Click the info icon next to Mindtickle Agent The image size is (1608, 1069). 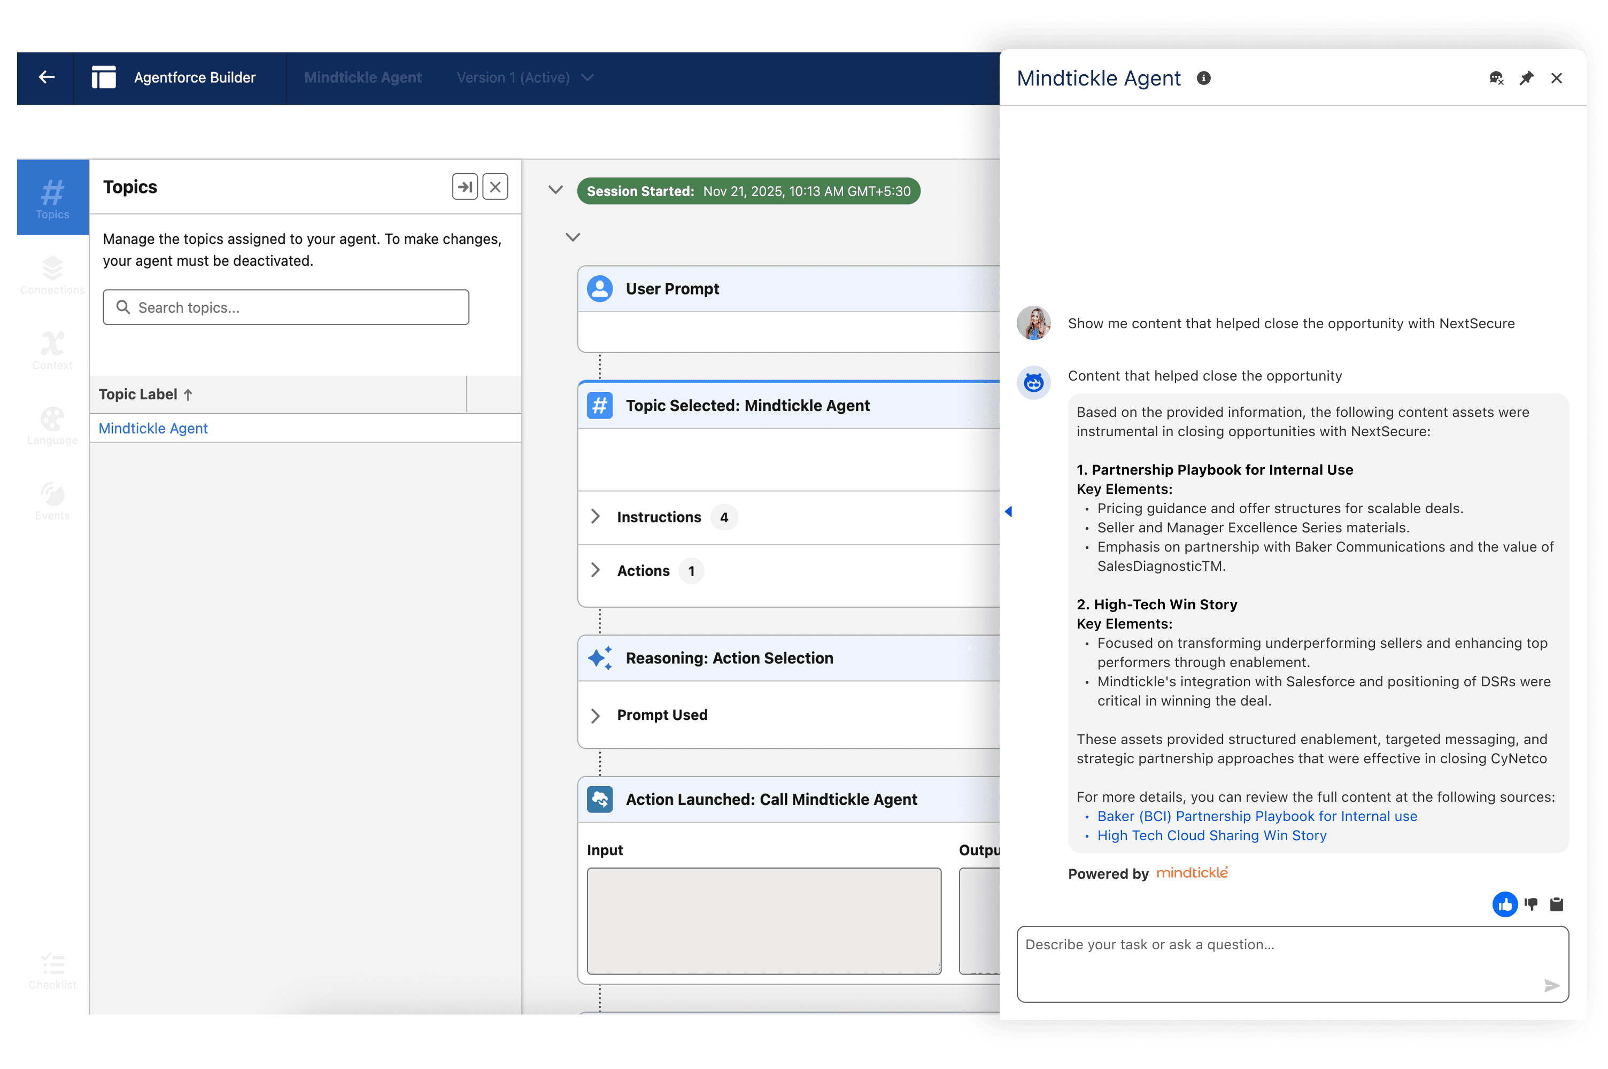click(1203, 78)
